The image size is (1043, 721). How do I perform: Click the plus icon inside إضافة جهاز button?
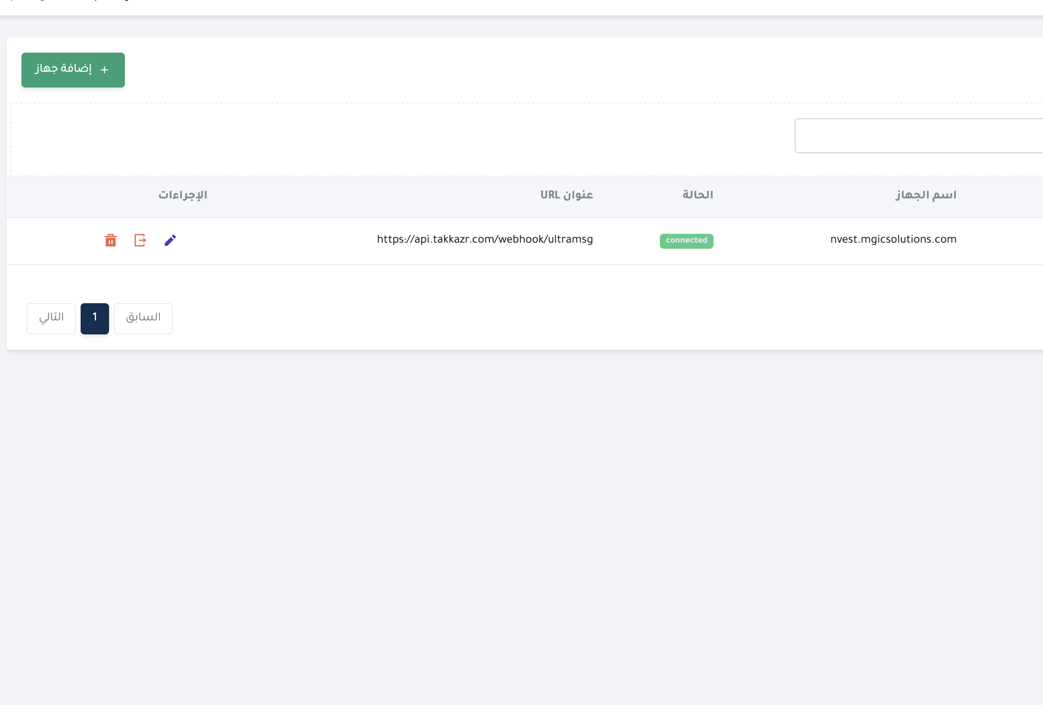pos(104,69)
